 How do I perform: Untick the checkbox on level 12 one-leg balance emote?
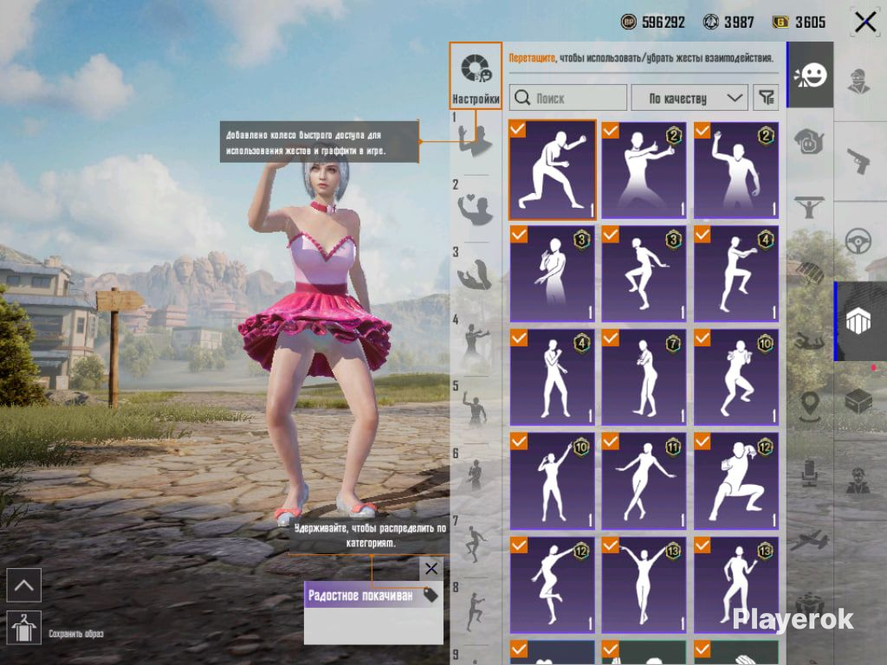pos(518,546)
